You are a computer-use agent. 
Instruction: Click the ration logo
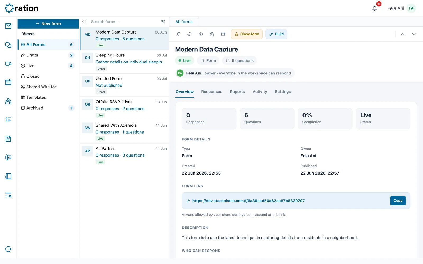(x=22, y=8)
